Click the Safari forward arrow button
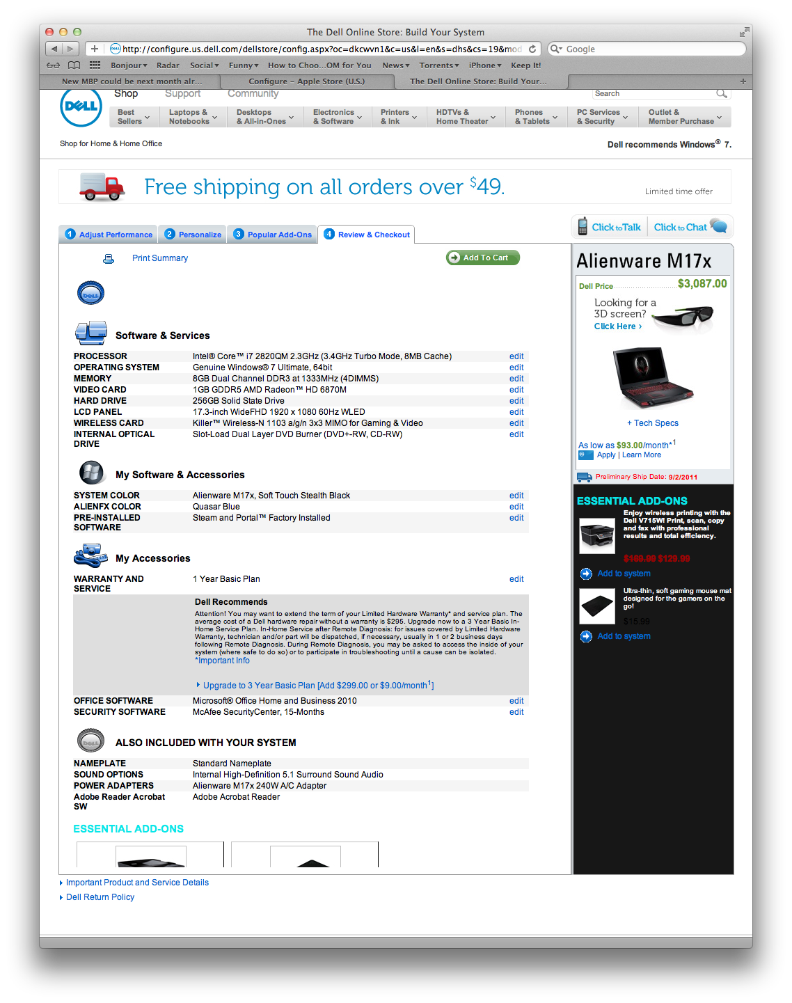 tap(70, 49)
